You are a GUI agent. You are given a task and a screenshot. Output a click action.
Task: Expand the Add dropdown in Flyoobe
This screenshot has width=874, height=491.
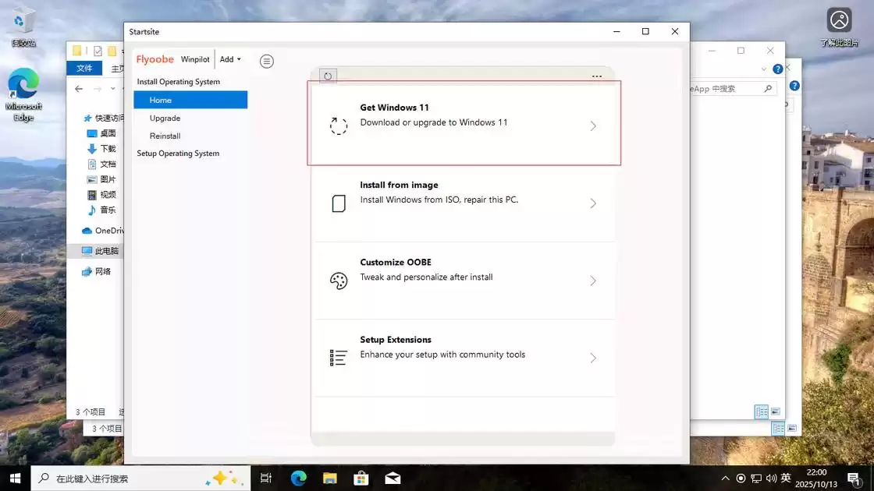[x=229, y=59]
